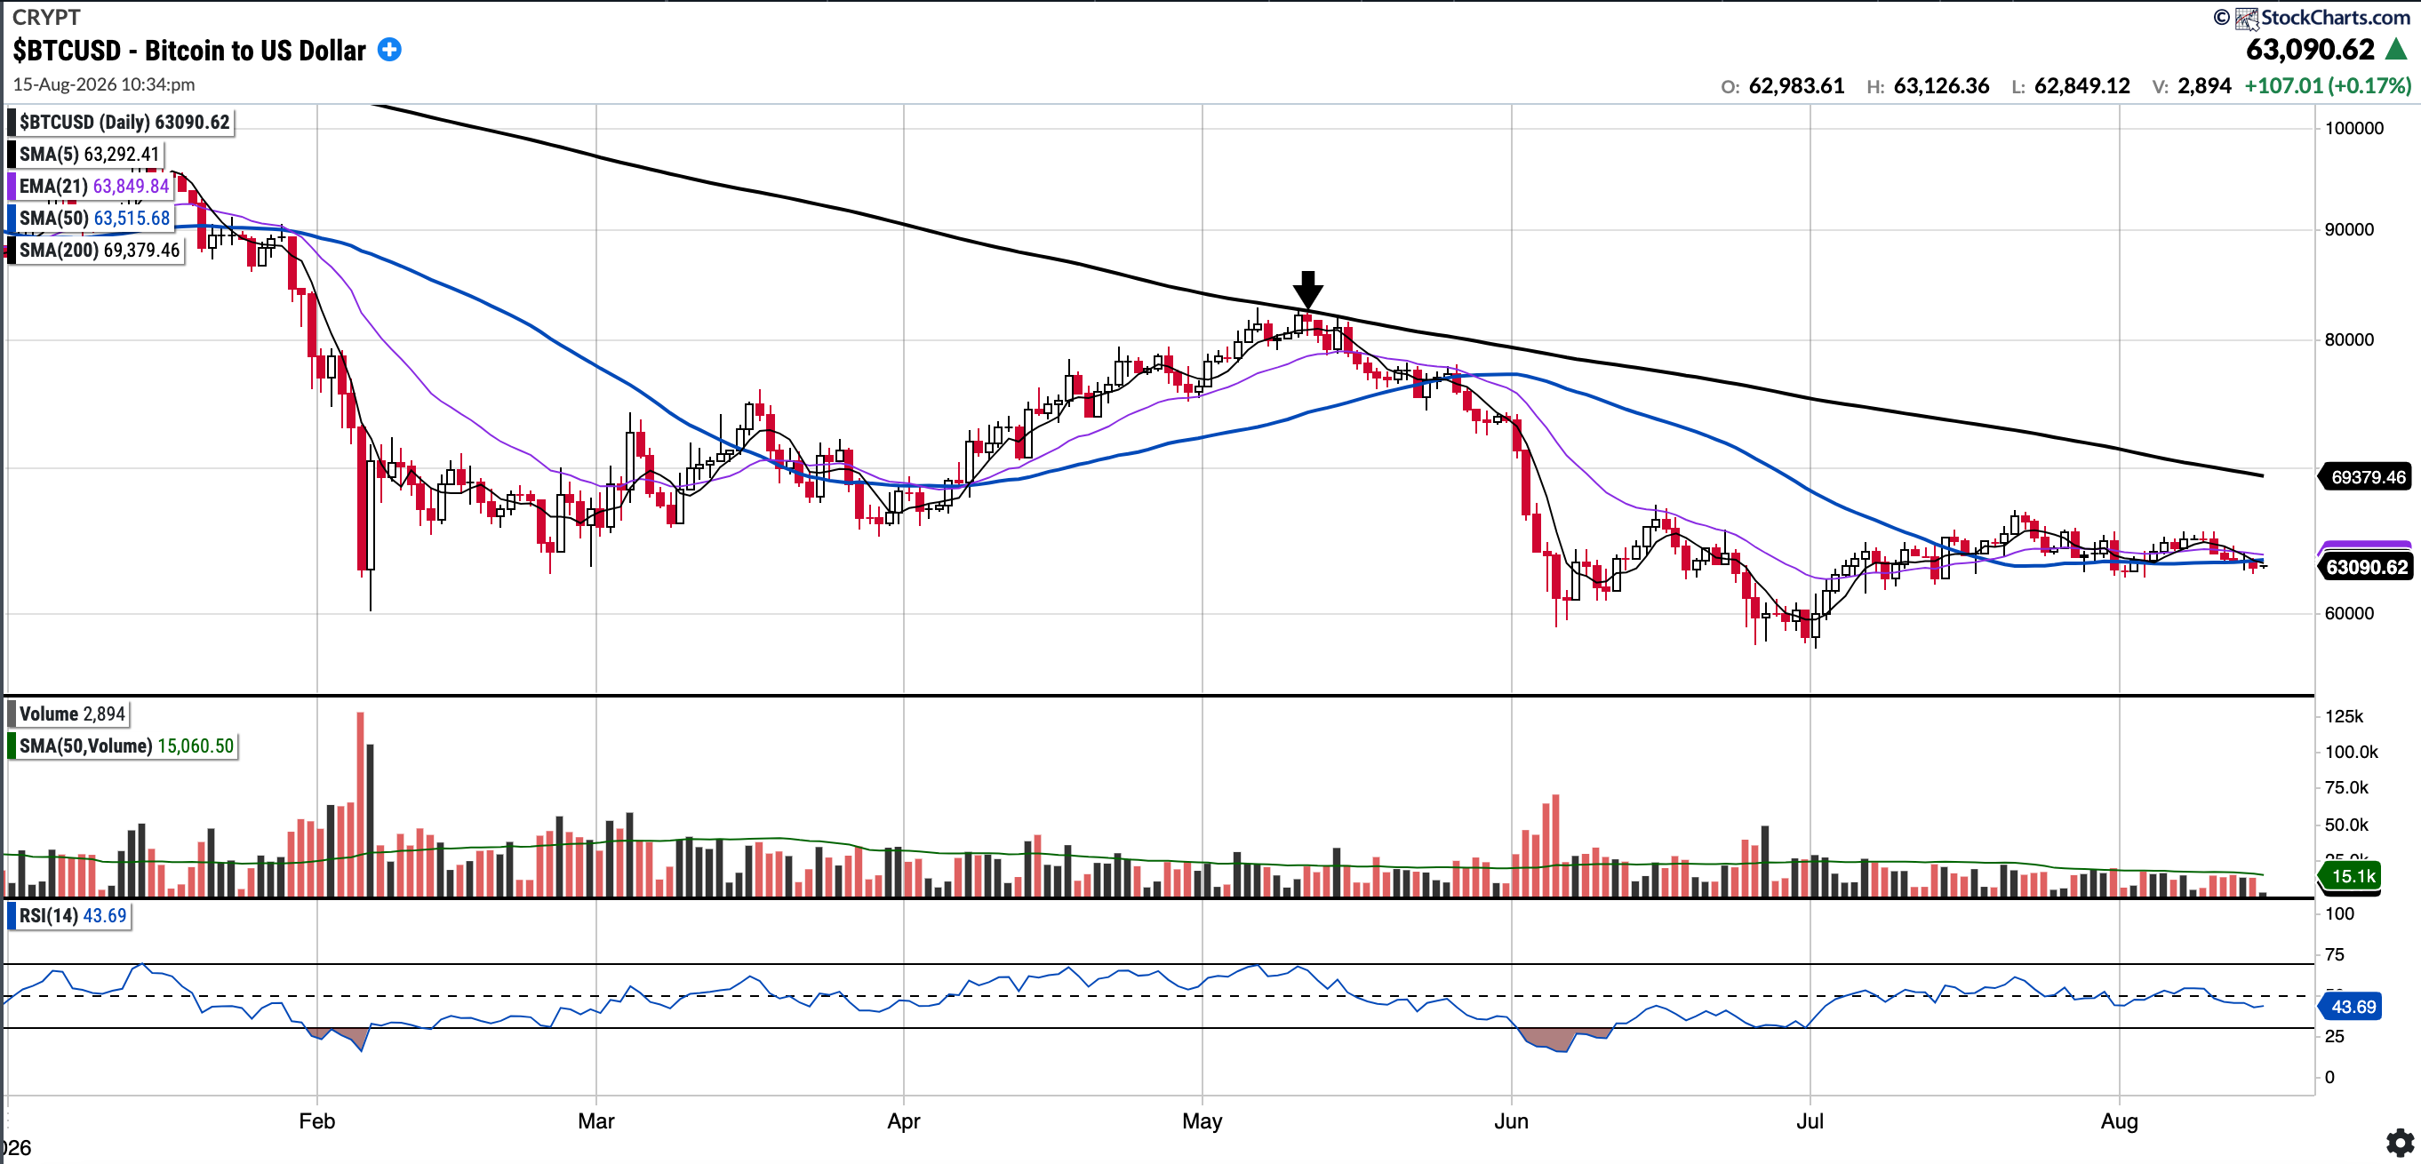
Task: Click the "60000" price axis label
Action: tap(2349, 612)
